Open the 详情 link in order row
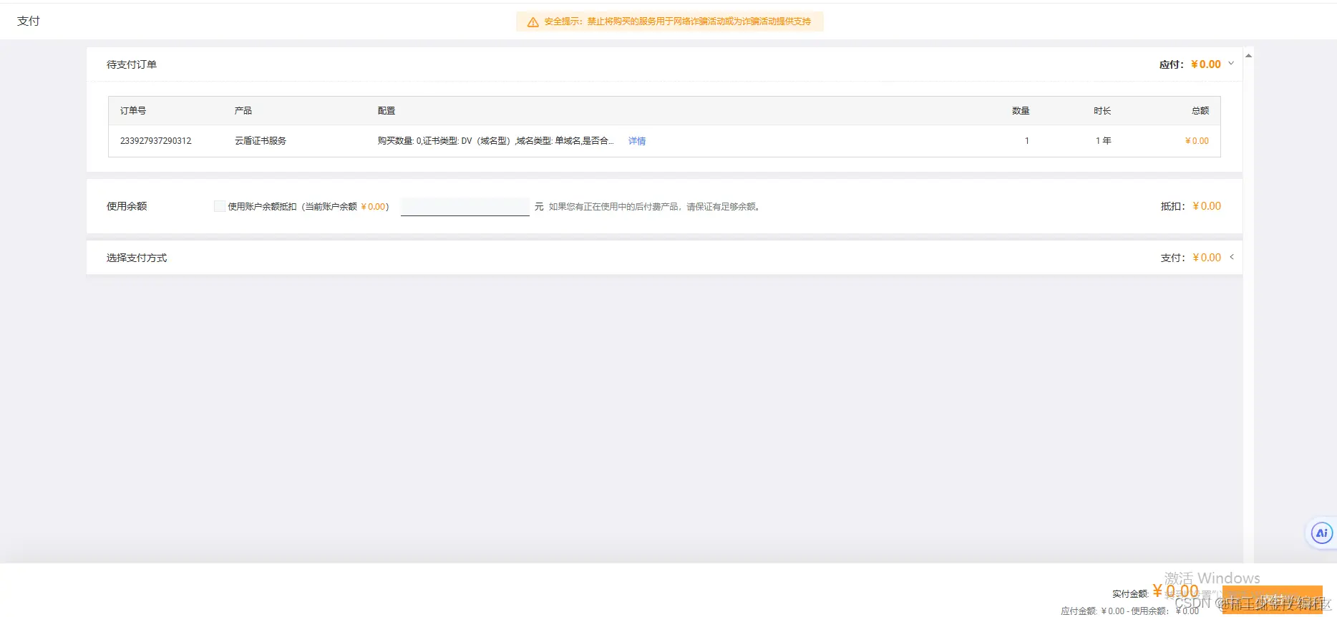 pos(637,141)
